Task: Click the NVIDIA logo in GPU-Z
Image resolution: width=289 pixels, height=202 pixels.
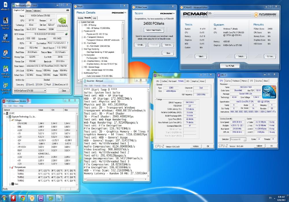Action: point(62,22)
